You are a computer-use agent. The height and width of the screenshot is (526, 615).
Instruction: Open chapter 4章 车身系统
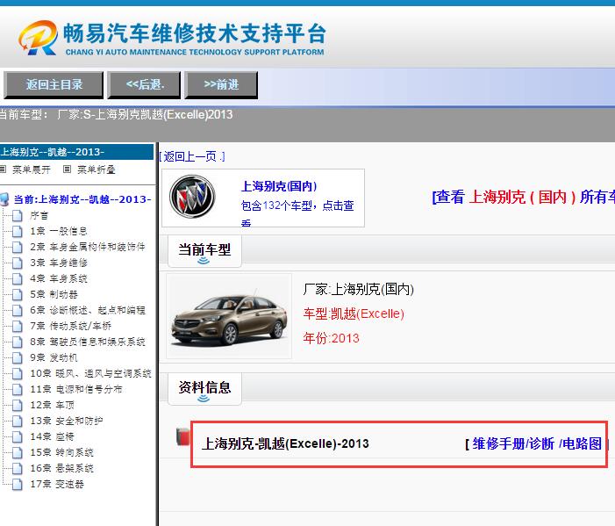click(x=59, y=278)
